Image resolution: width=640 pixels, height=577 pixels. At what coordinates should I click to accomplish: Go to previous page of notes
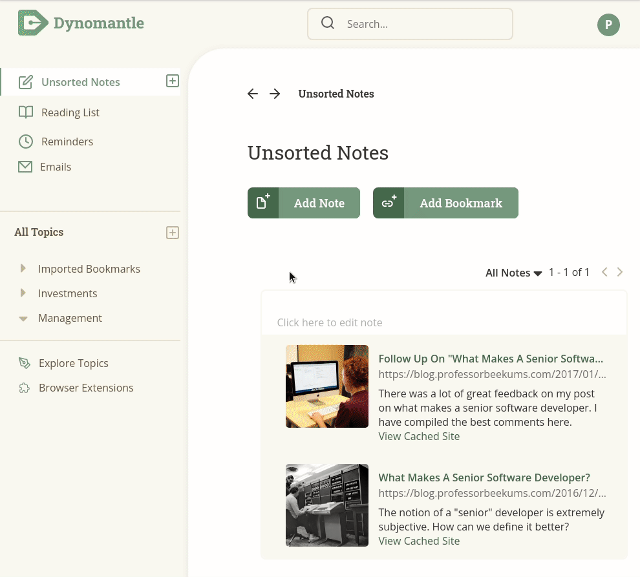coord(604,272)
